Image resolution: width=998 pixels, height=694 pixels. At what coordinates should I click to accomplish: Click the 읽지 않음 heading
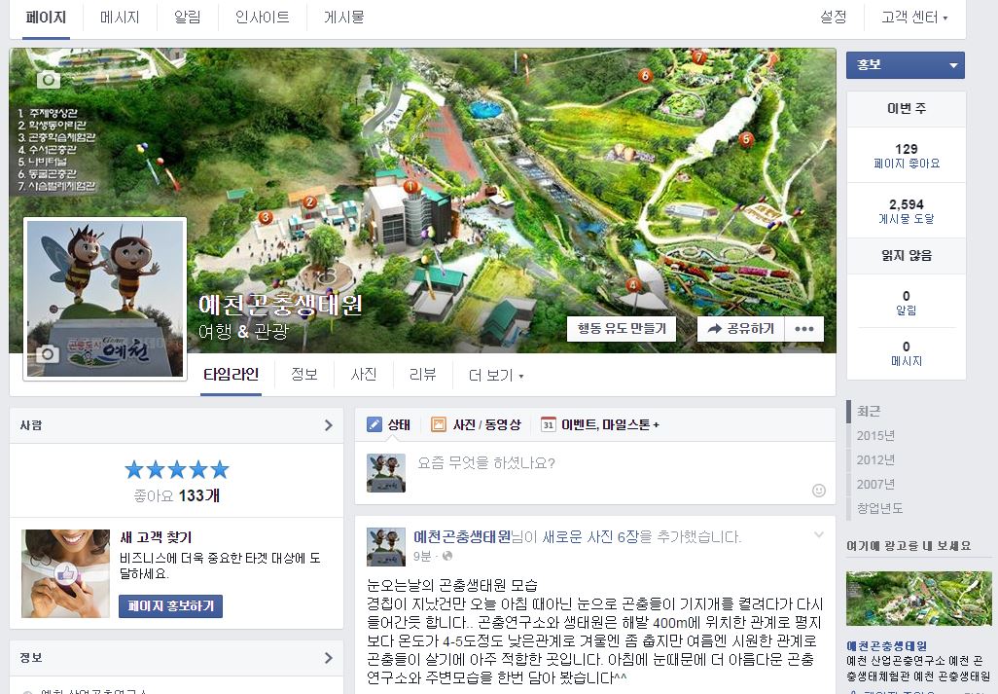[x=907, y=255]
